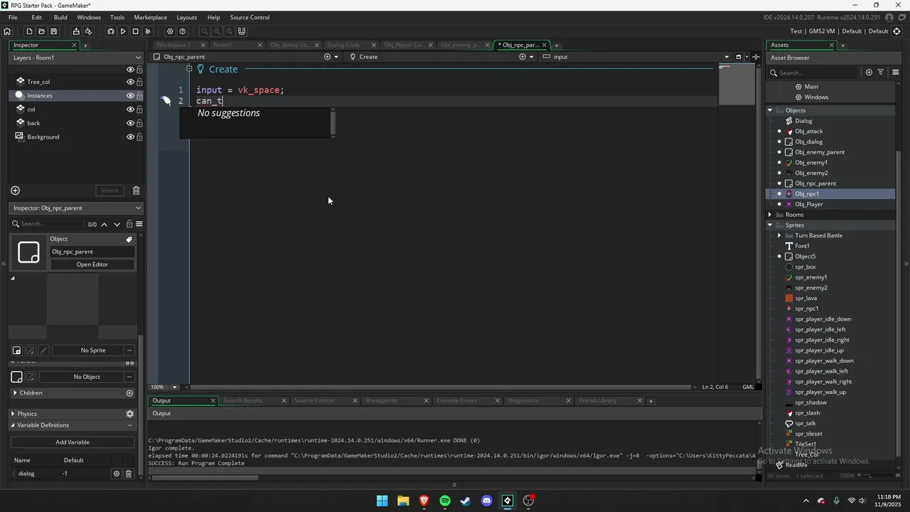Open Game Options gear icon
This screenshot has height=512, width=910.
(170, 31)
